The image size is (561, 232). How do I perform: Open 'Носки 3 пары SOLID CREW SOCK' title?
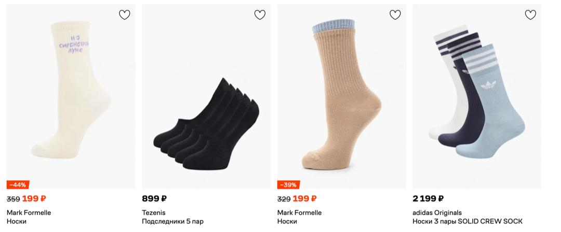468,222
